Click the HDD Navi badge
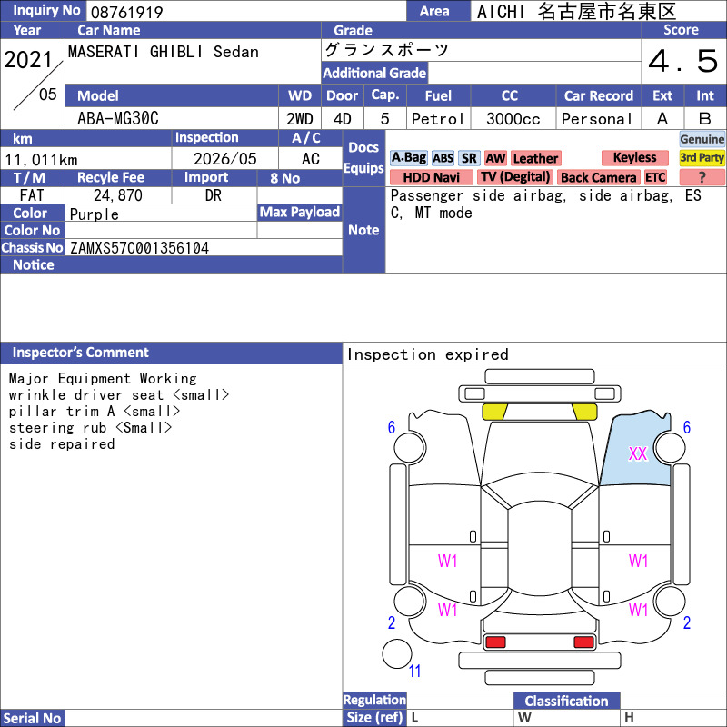 (431, 177)
